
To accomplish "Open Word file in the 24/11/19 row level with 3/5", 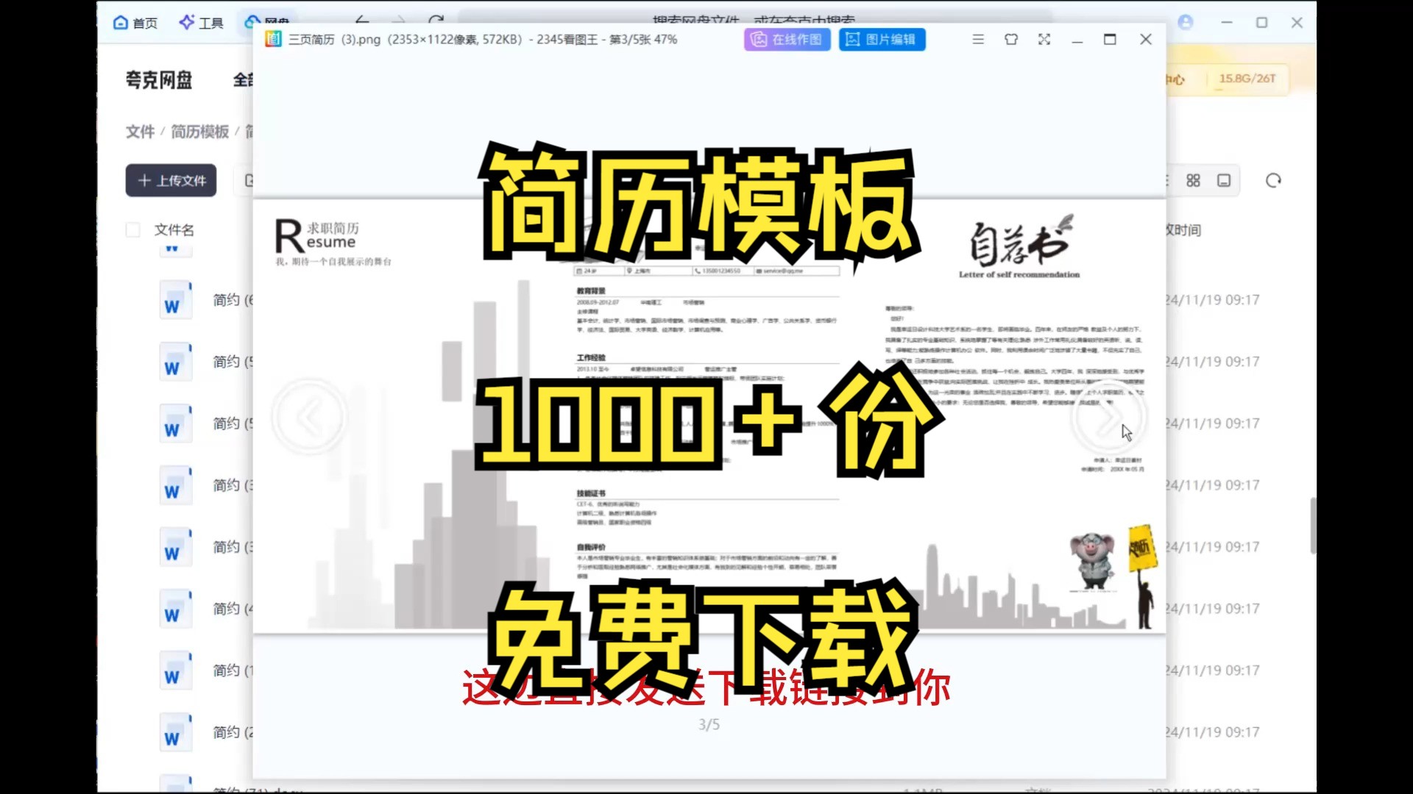I will [x=174, y=732].
